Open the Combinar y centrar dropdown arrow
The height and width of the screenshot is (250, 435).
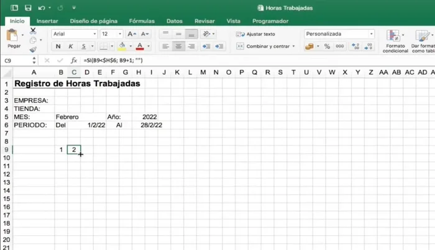(293, 47)
